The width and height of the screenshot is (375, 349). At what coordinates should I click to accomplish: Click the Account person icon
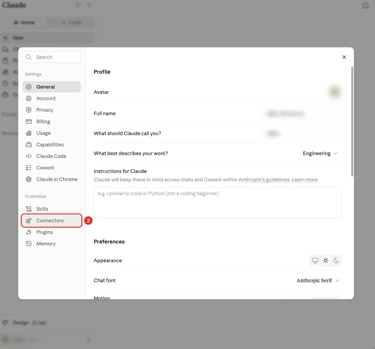[x=29, y=98]
